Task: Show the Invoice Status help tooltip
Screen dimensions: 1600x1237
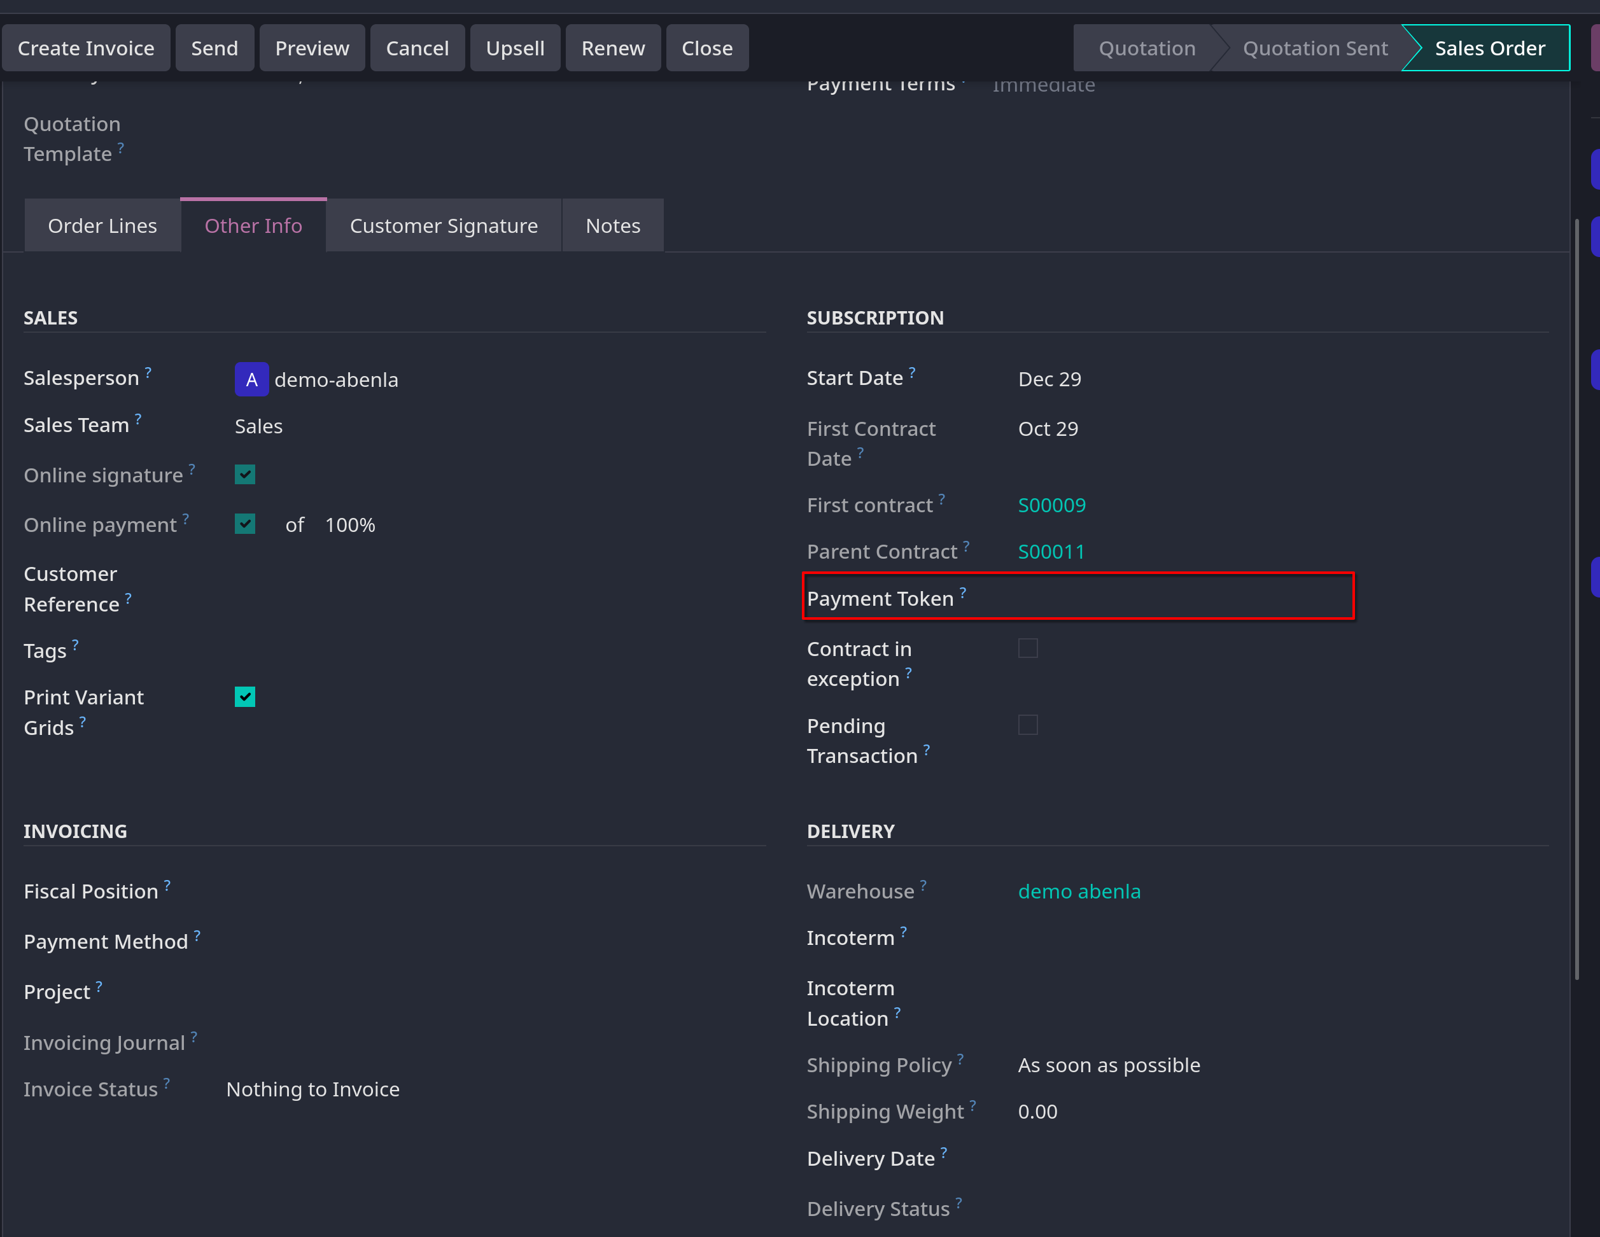Action: [x=166, y=1082]
